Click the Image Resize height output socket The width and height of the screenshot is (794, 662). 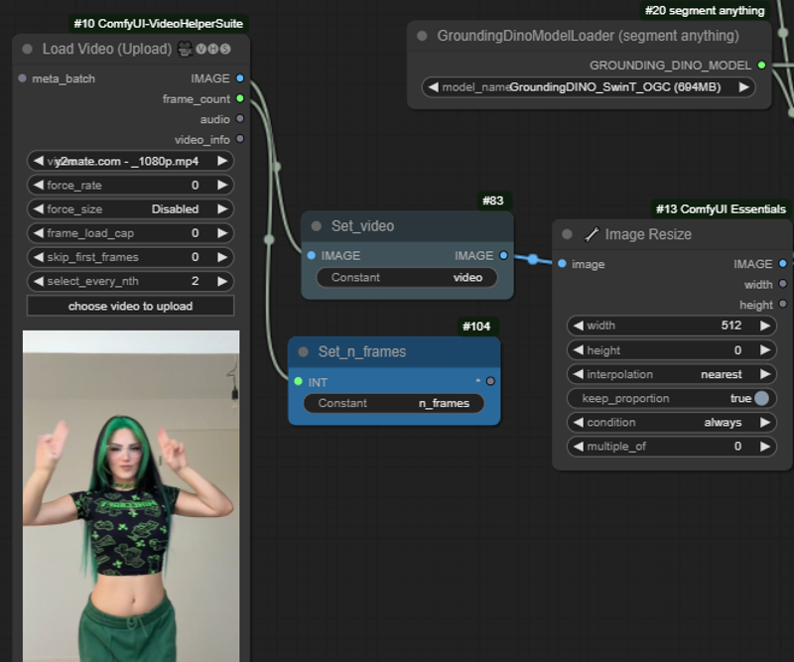[x=783, y=305]
